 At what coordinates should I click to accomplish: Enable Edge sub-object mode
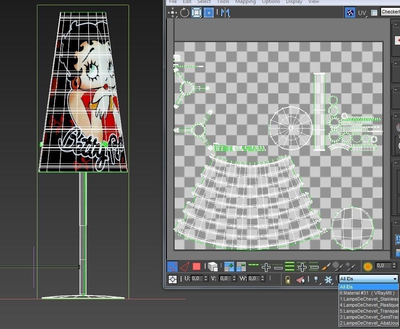click(185, 267)
